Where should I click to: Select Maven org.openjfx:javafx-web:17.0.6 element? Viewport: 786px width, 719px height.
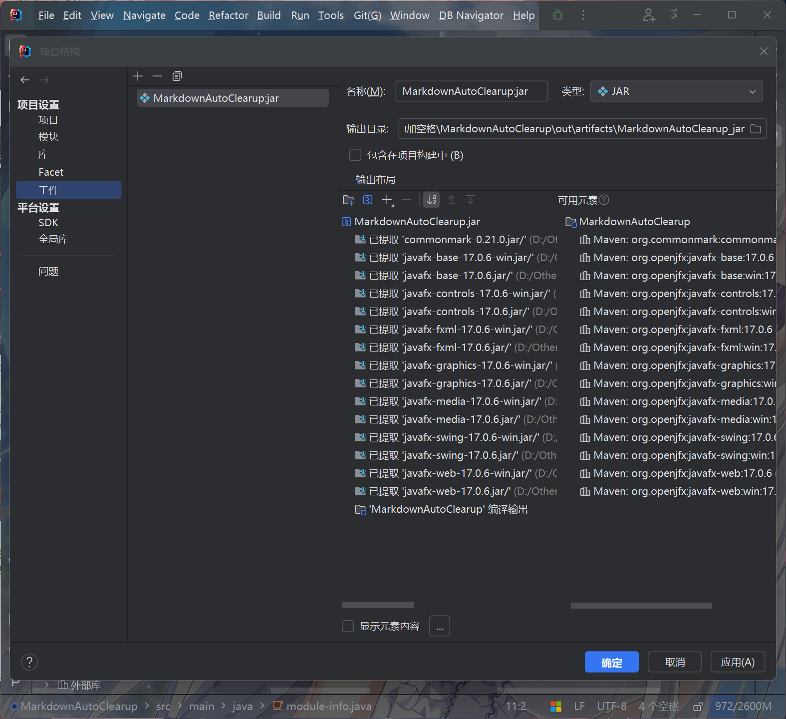coord(676,473)
